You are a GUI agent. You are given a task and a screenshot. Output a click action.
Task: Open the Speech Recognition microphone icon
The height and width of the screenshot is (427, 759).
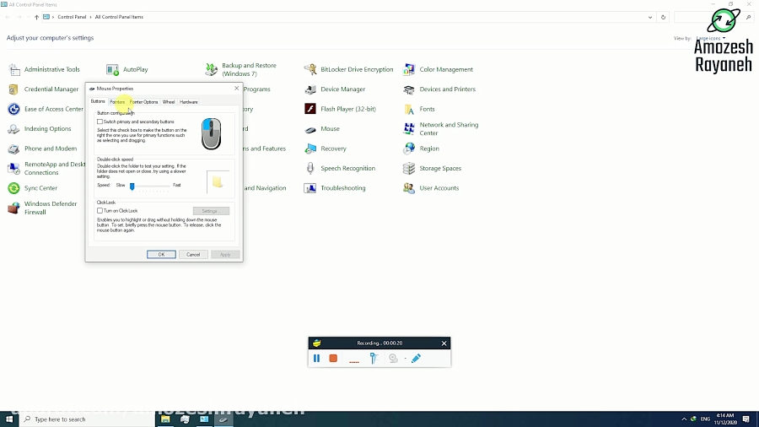pyautogui.click(x=310, y=168)
